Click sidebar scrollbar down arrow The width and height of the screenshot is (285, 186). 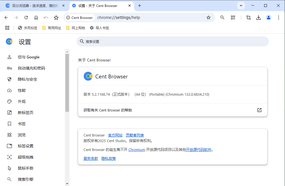(x=67, y=183)
